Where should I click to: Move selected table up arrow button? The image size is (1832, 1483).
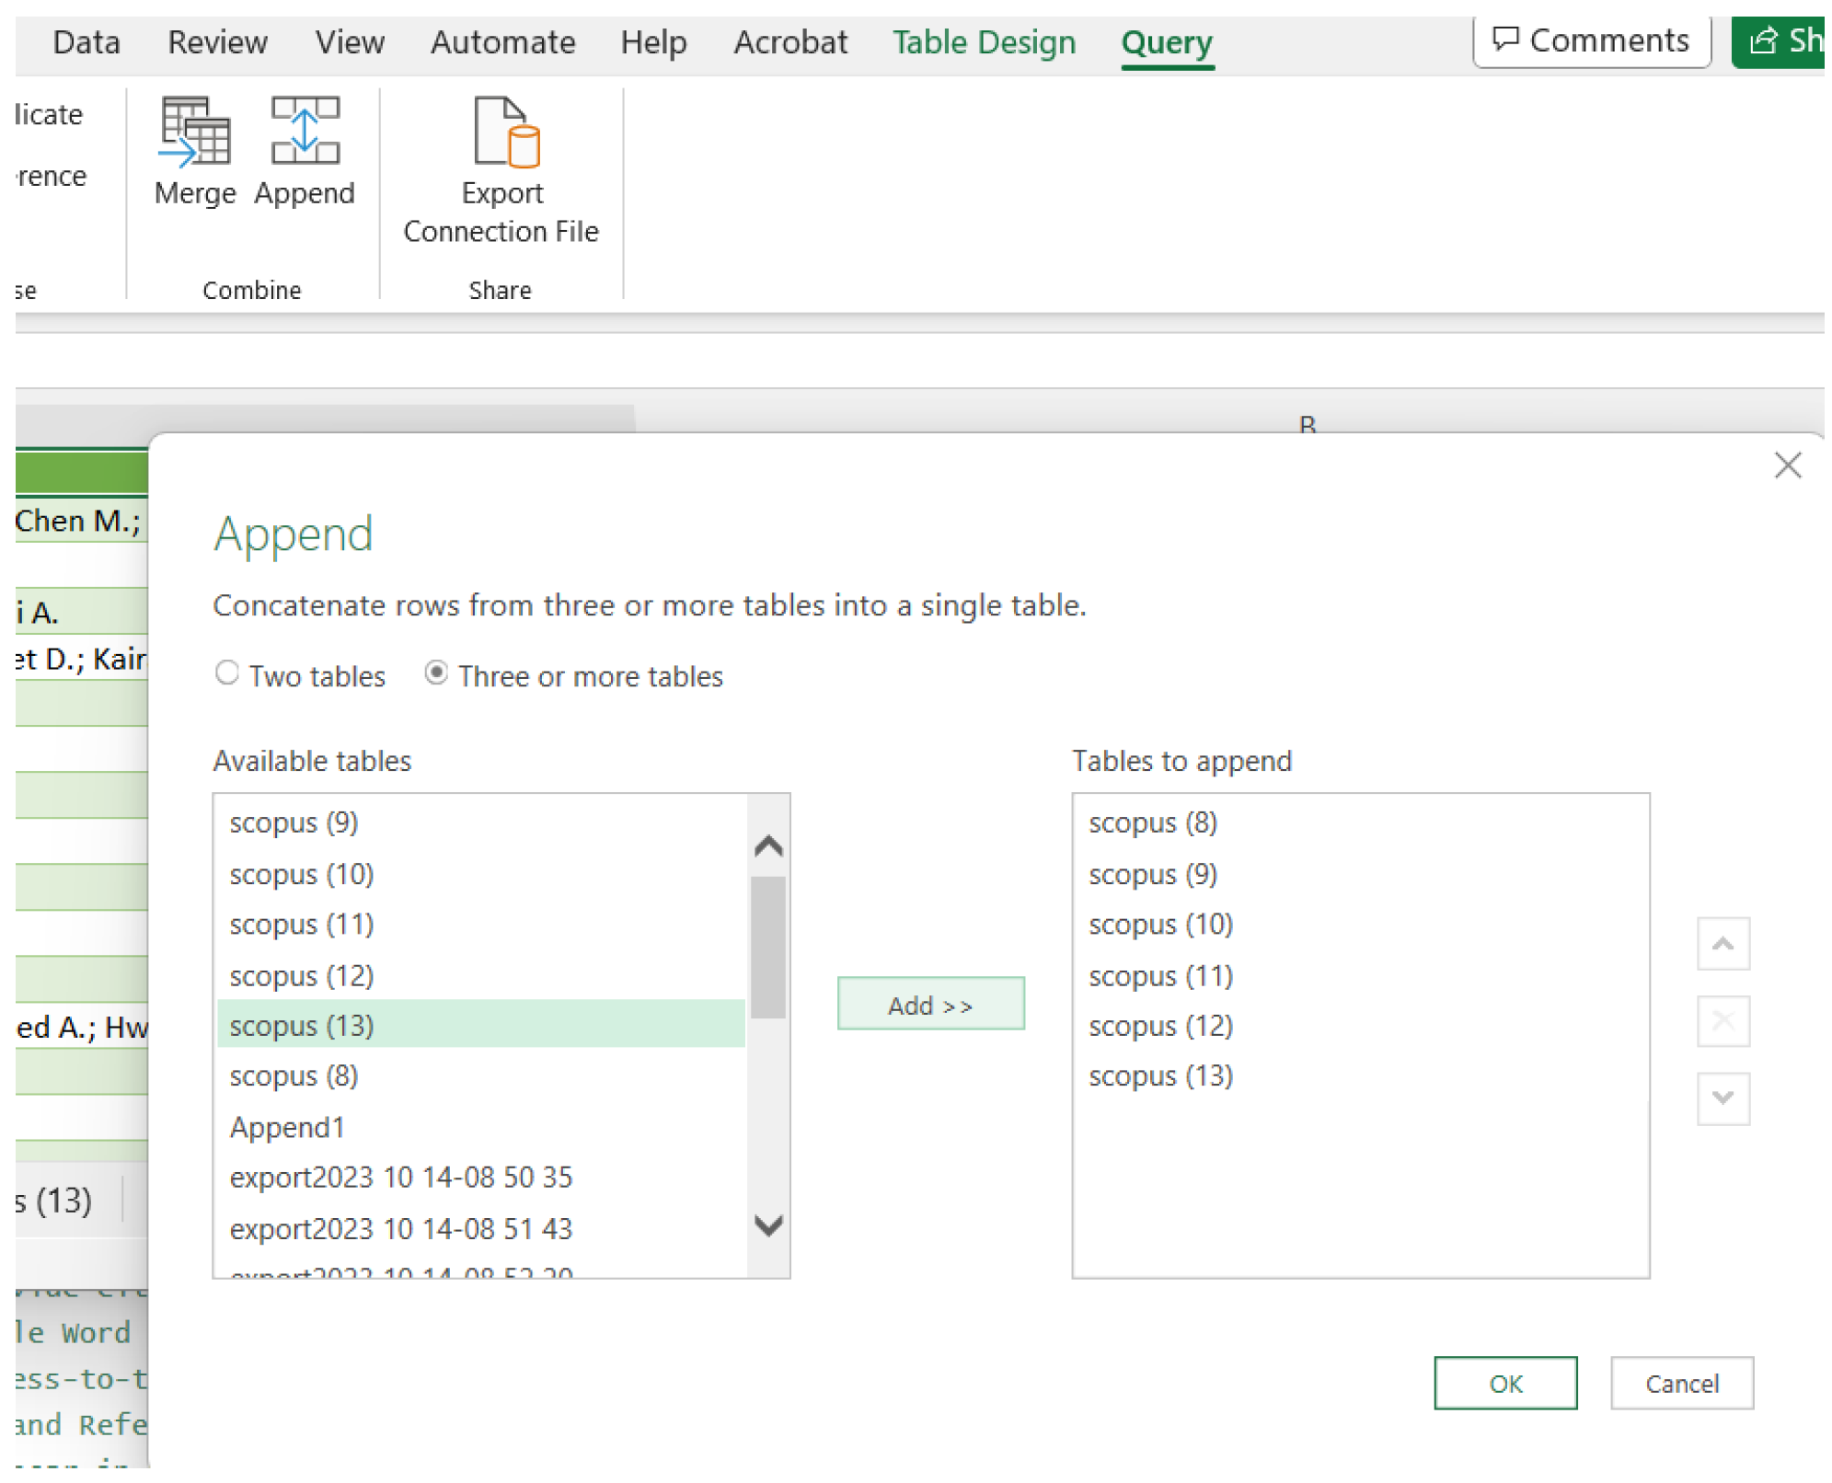click(x=1723, y=943)
